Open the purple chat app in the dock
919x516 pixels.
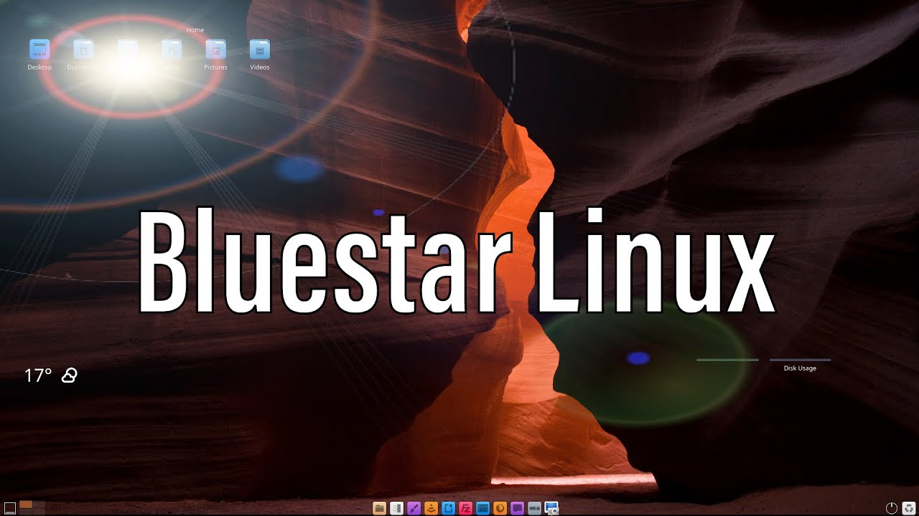518,508
